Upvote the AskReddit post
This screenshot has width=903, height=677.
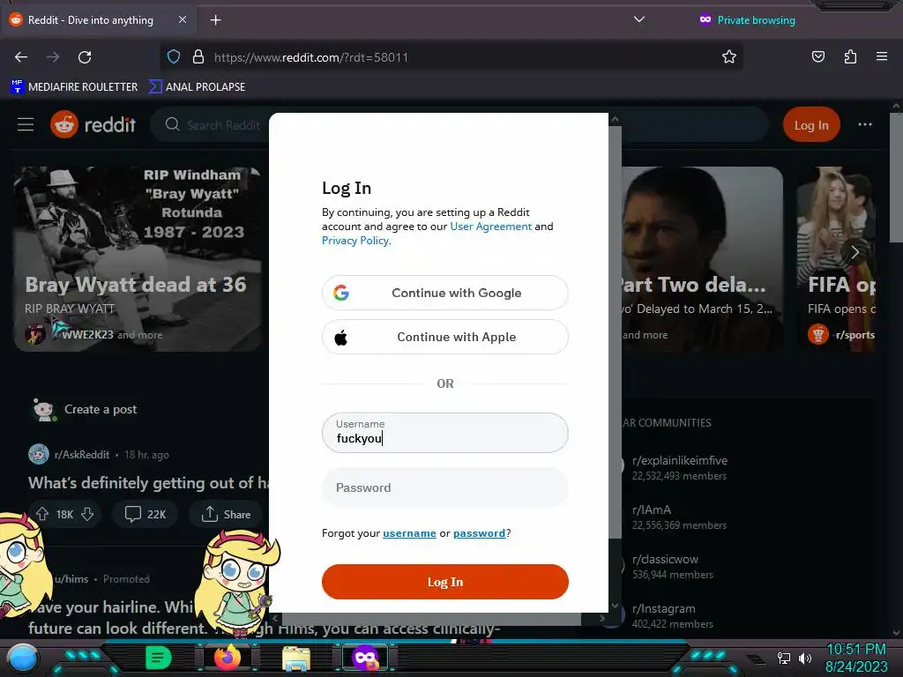[42, 514]
